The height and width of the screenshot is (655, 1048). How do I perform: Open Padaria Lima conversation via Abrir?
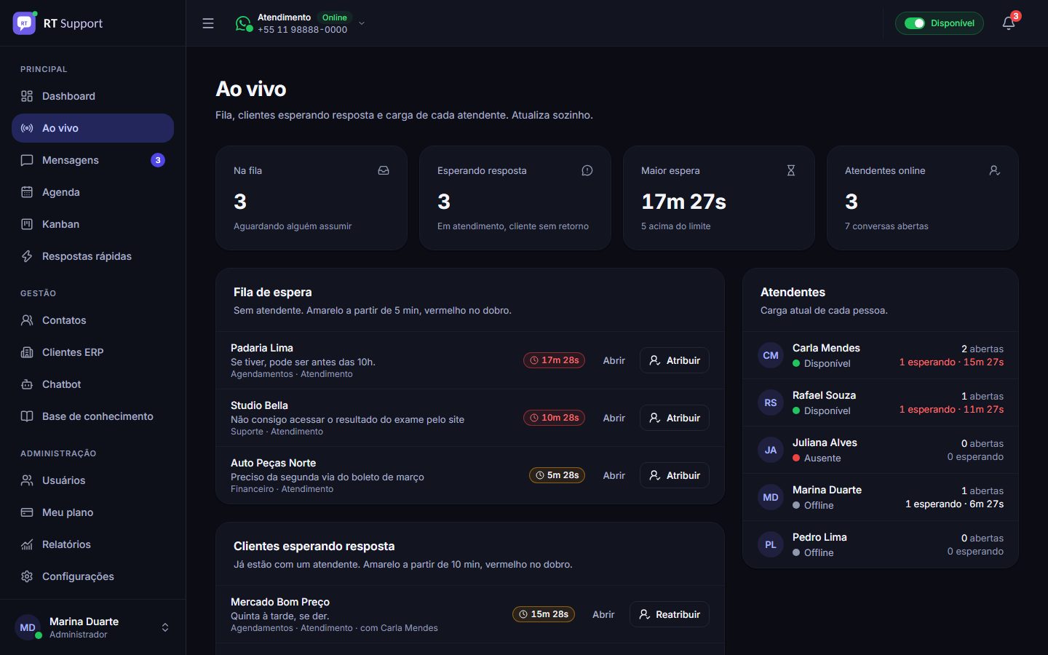(x=614, y=360)
